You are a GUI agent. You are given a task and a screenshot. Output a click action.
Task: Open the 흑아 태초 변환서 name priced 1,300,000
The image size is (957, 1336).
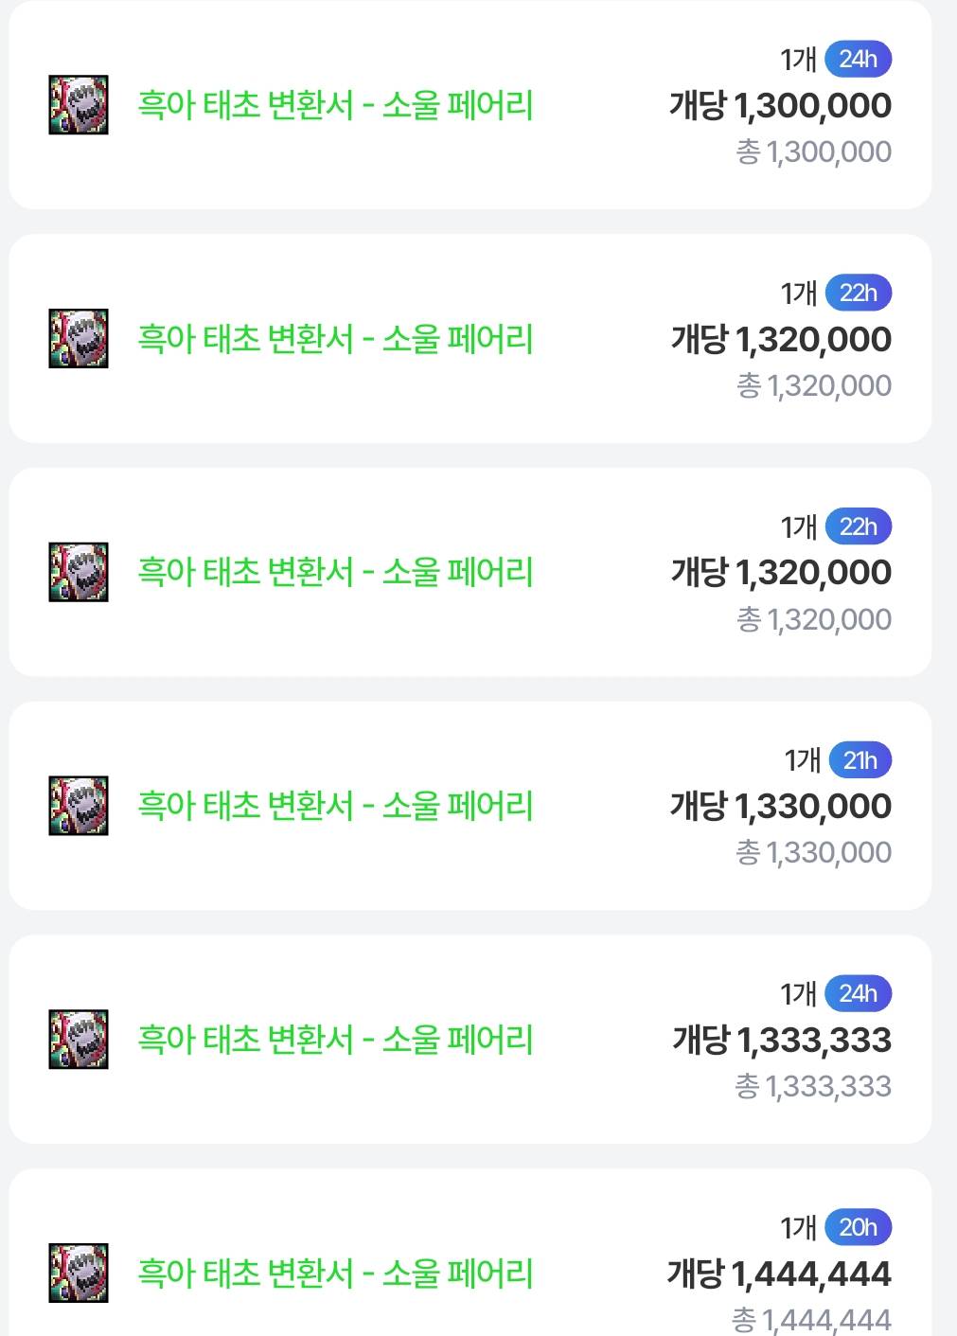click(x=335, y=105)
